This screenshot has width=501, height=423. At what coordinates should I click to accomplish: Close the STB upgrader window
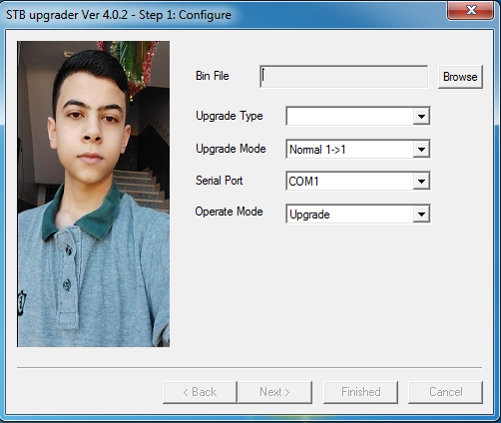[x=470, y=10]
